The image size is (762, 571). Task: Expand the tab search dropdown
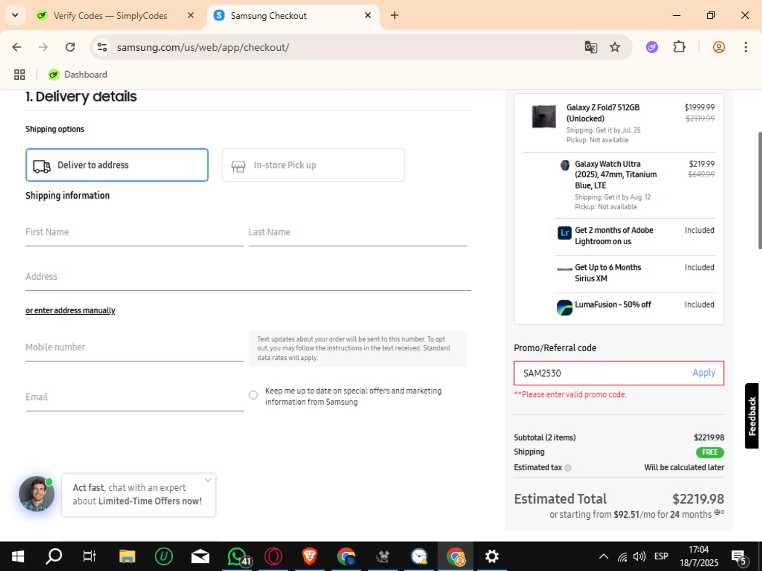15,15
